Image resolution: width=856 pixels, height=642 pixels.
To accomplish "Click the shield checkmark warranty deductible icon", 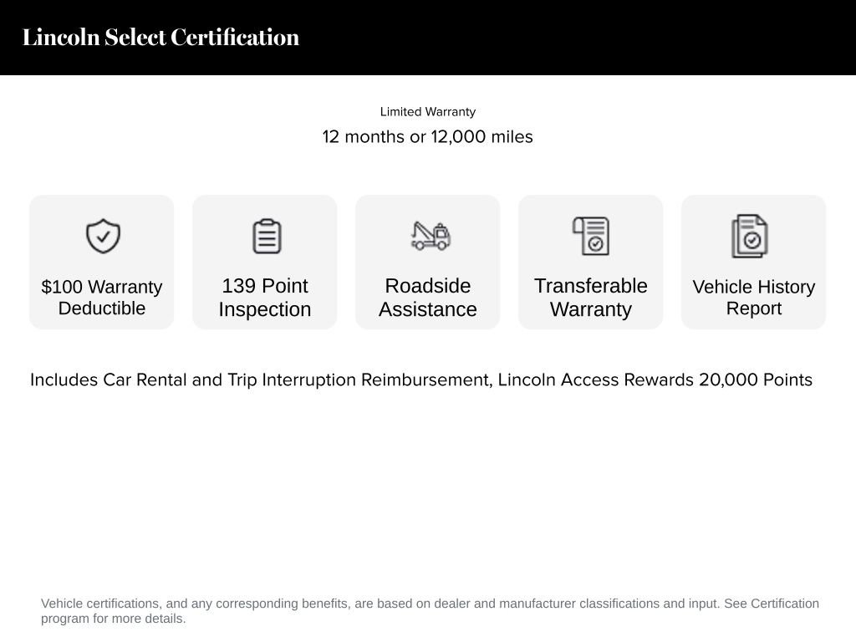I will 101,235.
